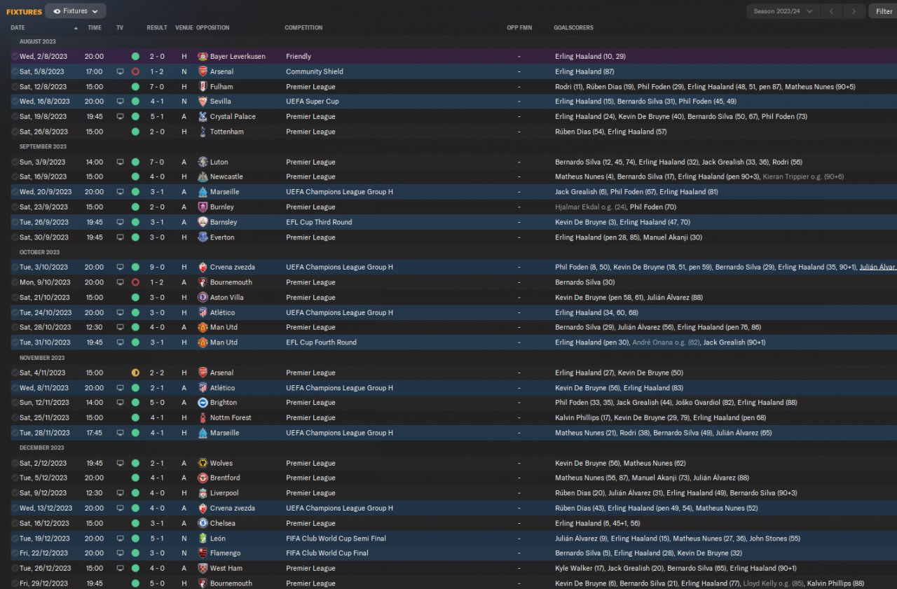This screenshot has height=589, width=897.
Task: Open the Tottenham opposition link
Action: point(227,132)
